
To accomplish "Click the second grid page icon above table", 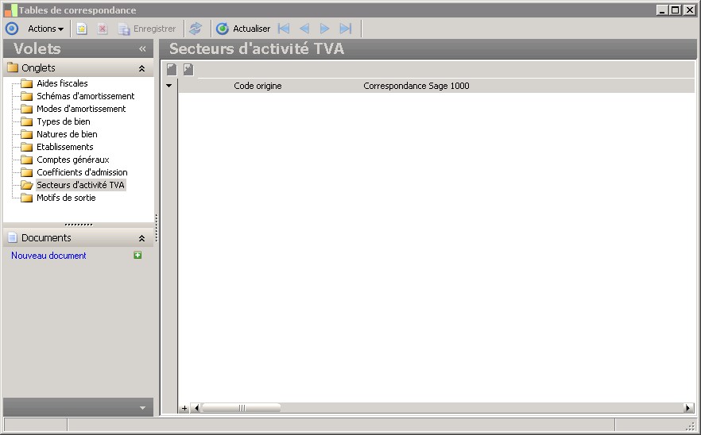I will click(188, 69).
